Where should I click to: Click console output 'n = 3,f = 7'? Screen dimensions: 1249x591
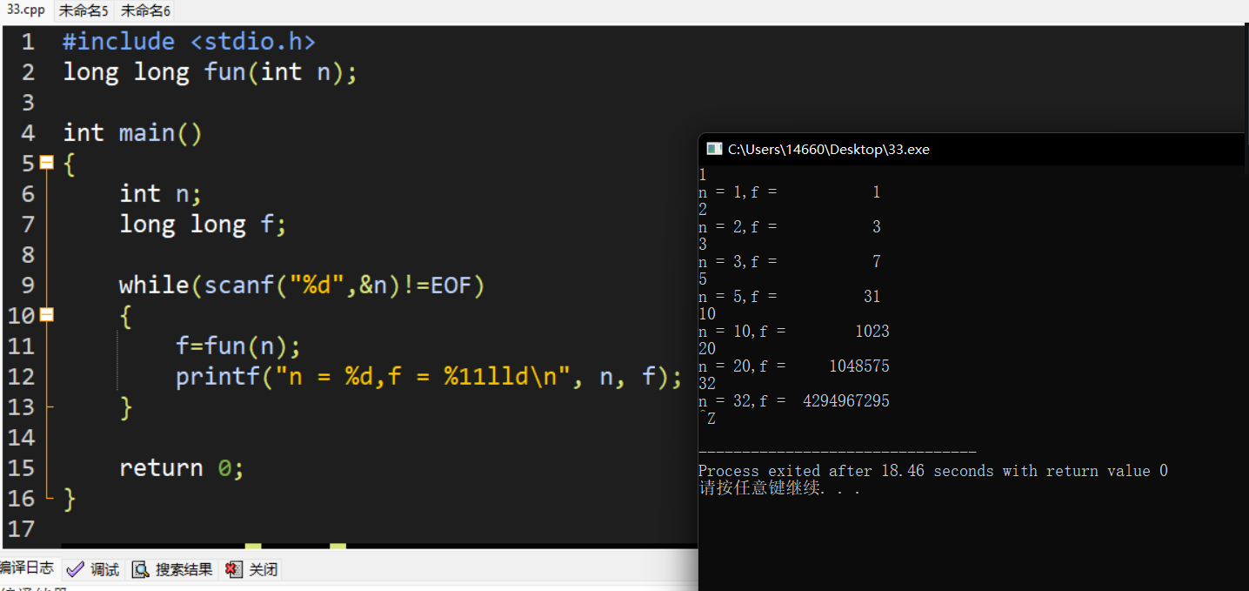790,262
